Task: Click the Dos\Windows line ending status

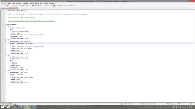Action: click(171, 104)
